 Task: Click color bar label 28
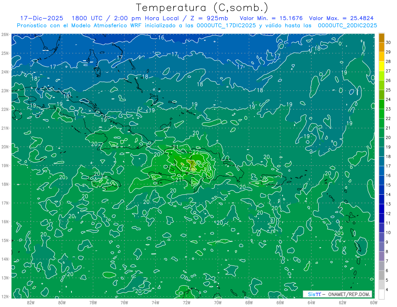point(388,61)
